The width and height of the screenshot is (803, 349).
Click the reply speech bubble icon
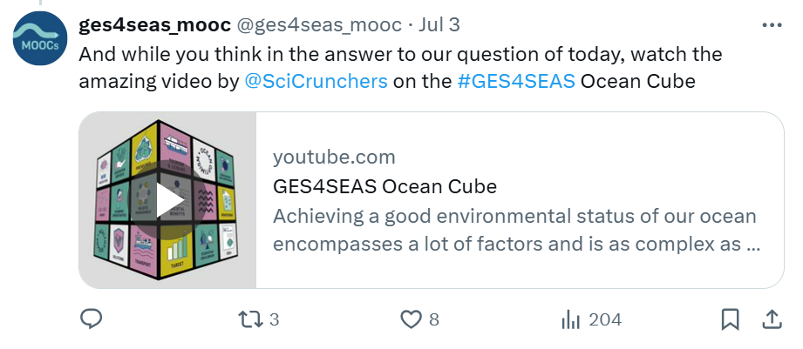[92, 319]
